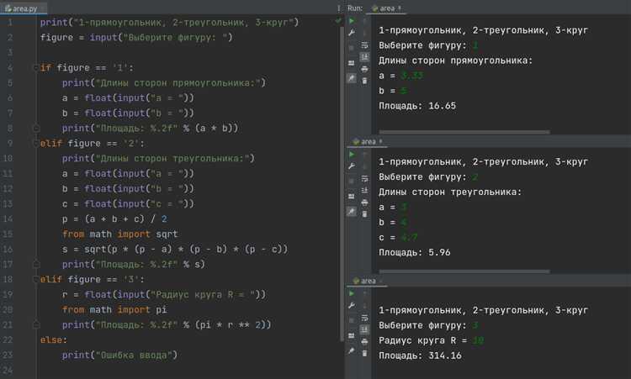Select the area.py editor tab
631x379 pixels.
22,8
